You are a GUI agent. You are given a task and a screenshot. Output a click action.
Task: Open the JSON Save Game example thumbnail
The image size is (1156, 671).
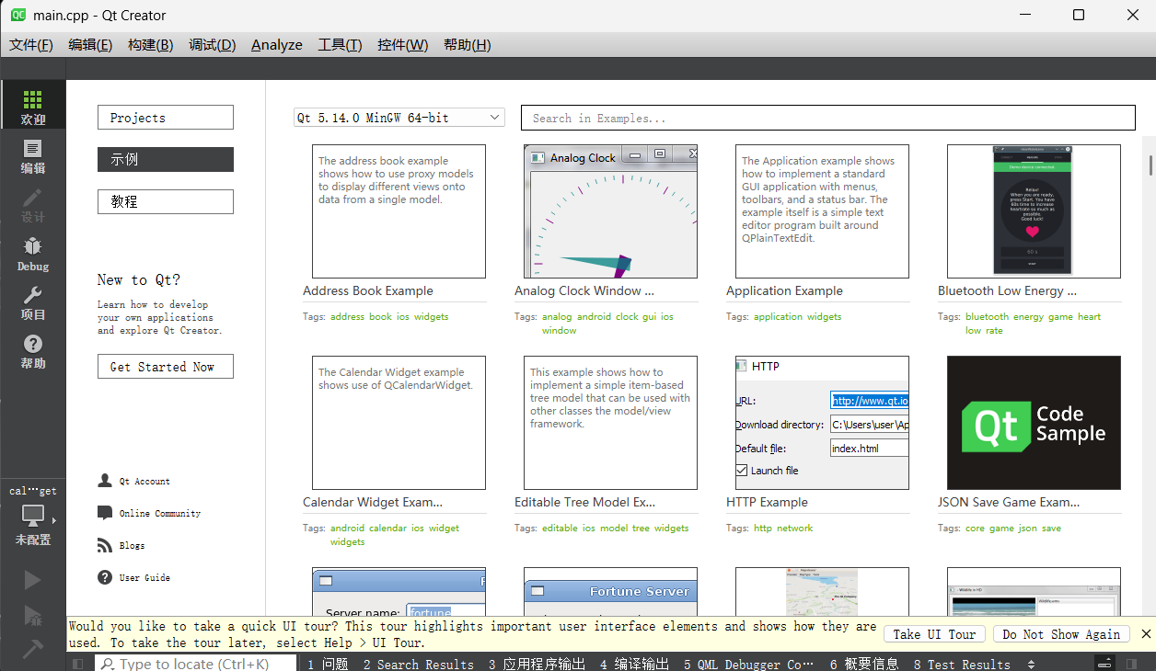[1034, 423]
